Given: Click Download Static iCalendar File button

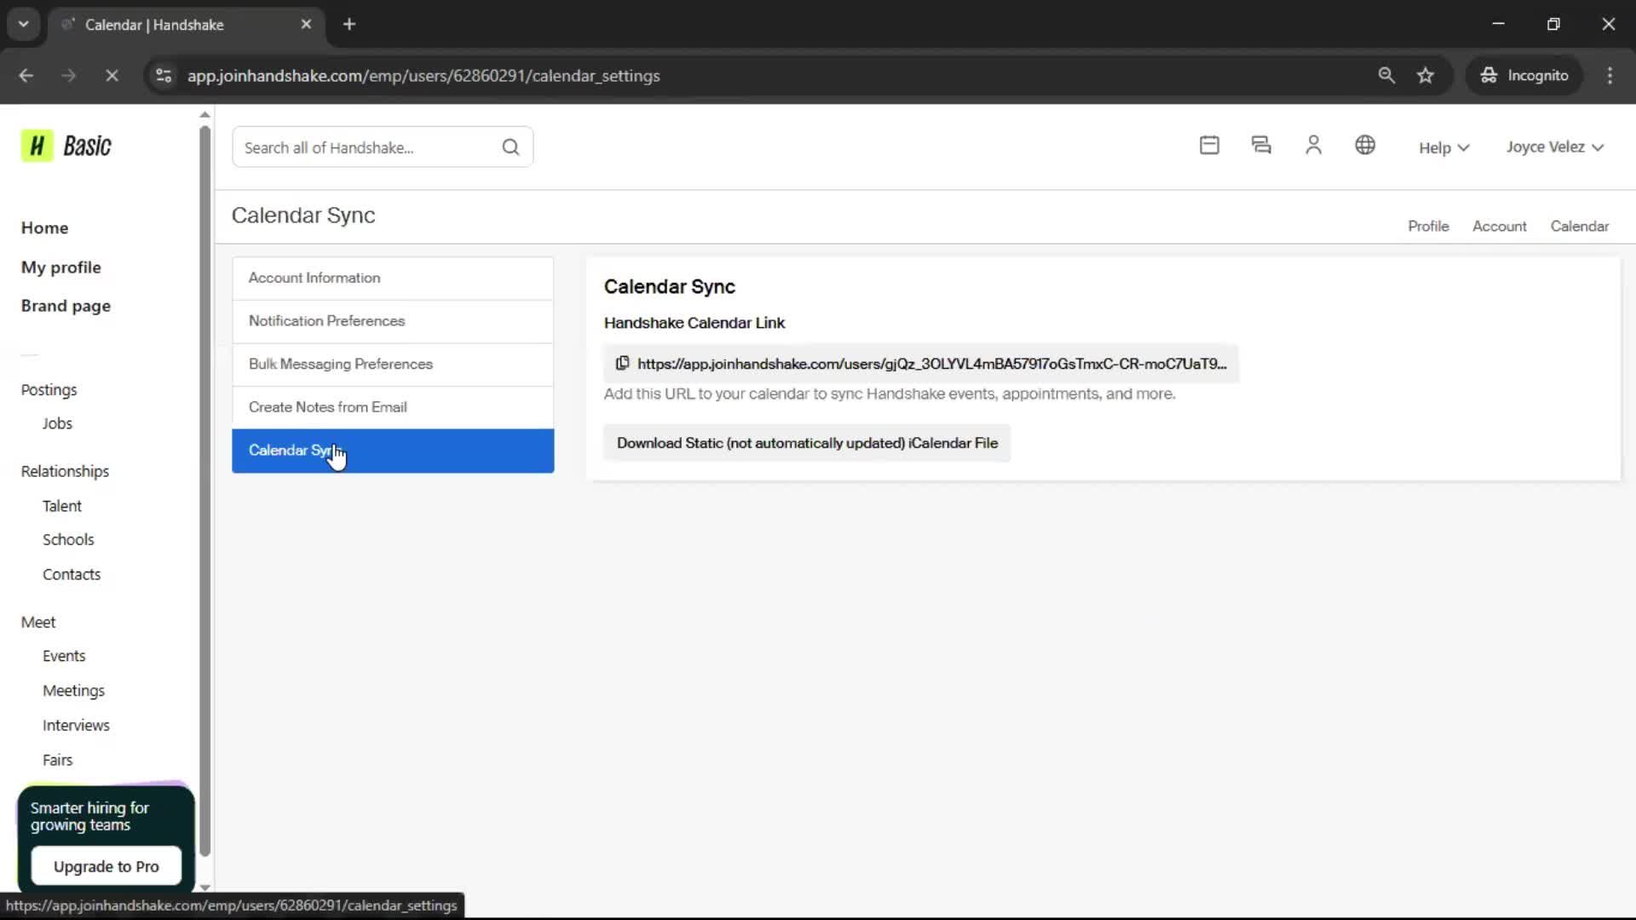Looking at the screenshot, I should coord(807,443).
